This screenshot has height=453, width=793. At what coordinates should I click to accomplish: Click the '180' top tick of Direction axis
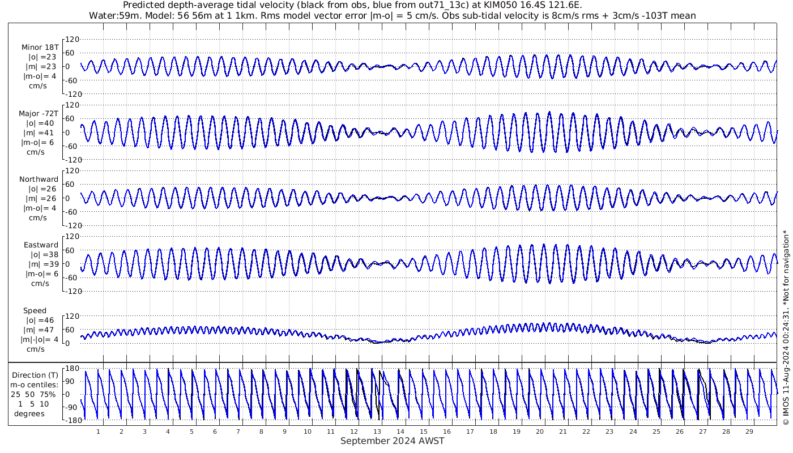tap(71, 369)
